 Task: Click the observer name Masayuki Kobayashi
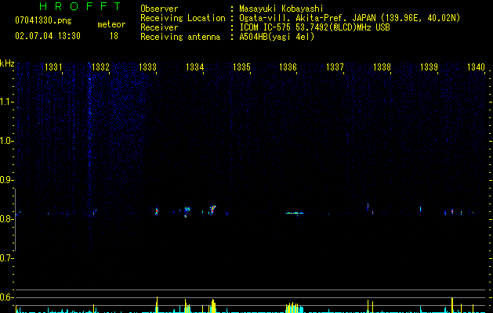click(x=281, y=9)
